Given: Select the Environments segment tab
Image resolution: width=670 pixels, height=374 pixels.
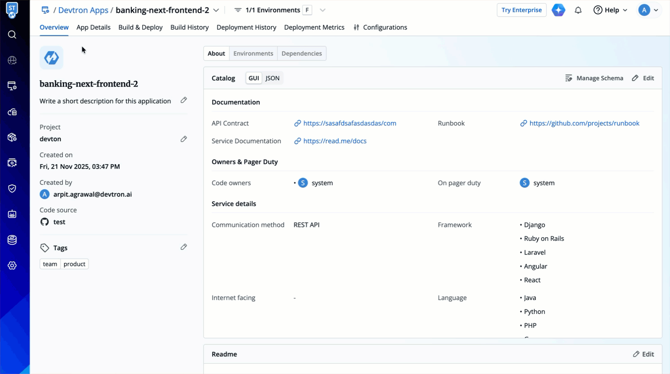Looking at the screenshot, I should click(x=253, y=53).
